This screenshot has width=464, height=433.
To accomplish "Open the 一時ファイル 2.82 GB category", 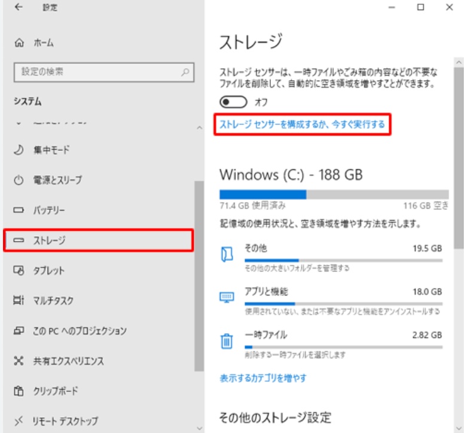I will coord(331,344).
